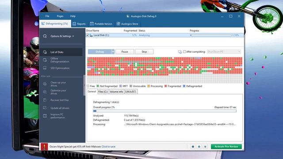
Task: Click the Activate Pro Version button
Action: click(226, 147)
